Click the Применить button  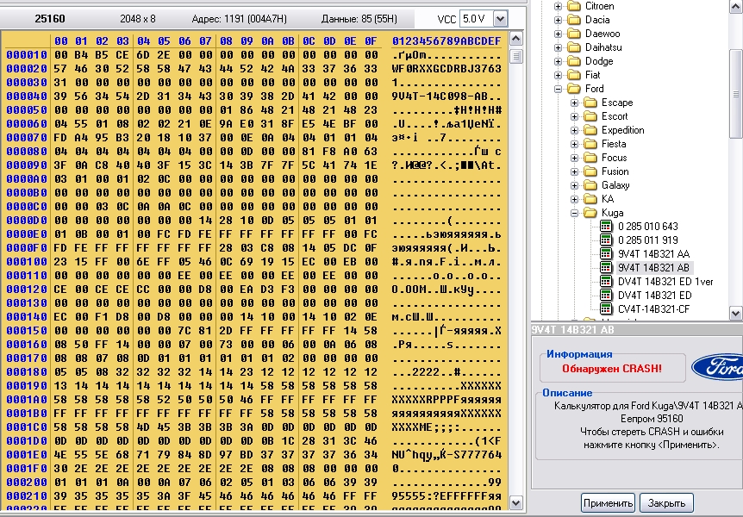coord(608,503)
